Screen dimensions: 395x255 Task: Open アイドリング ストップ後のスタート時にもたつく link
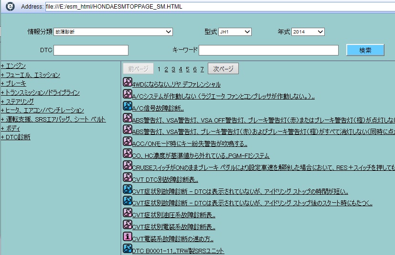click(252, 203)
